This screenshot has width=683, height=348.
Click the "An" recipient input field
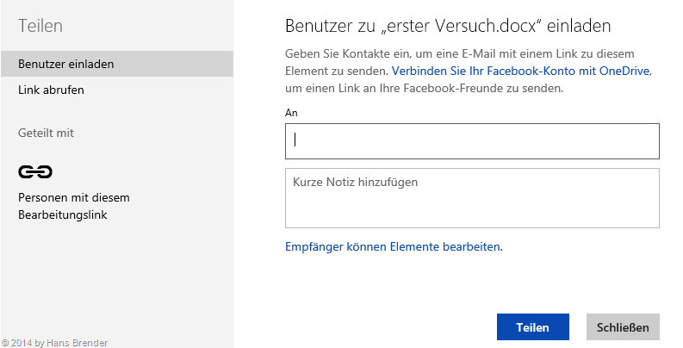tap(472, 141)
